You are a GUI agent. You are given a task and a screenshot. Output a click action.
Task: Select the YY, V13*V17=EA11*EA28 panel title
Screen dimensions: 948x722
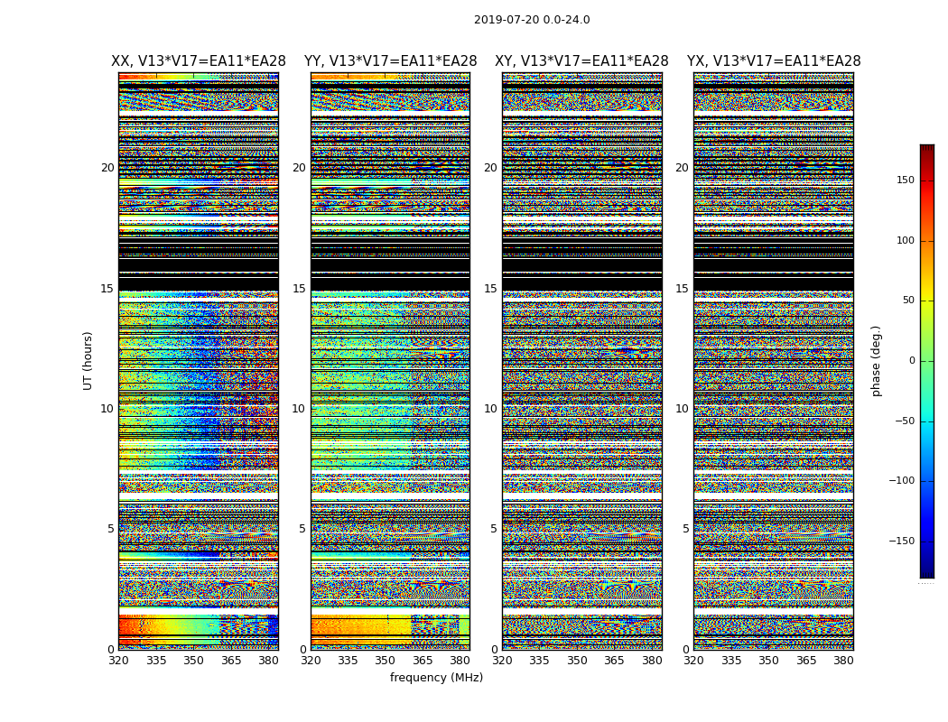[x=390, y=61]
